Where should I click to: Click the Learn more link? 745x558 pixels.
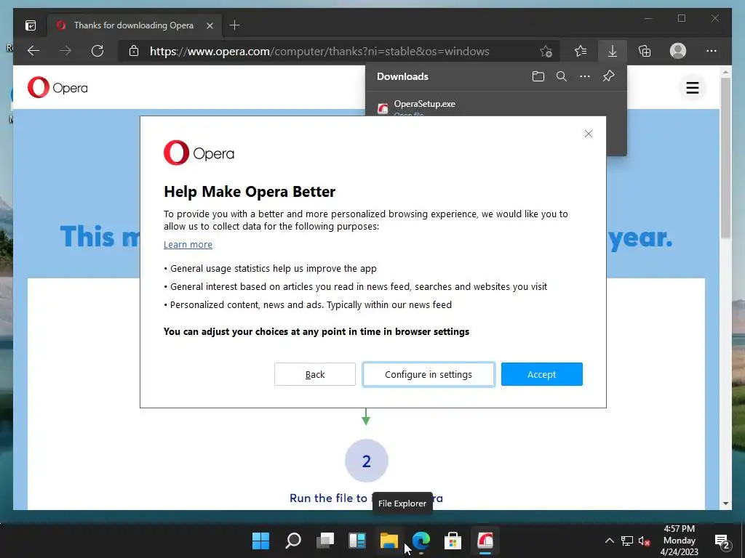(x=188, y=244)
